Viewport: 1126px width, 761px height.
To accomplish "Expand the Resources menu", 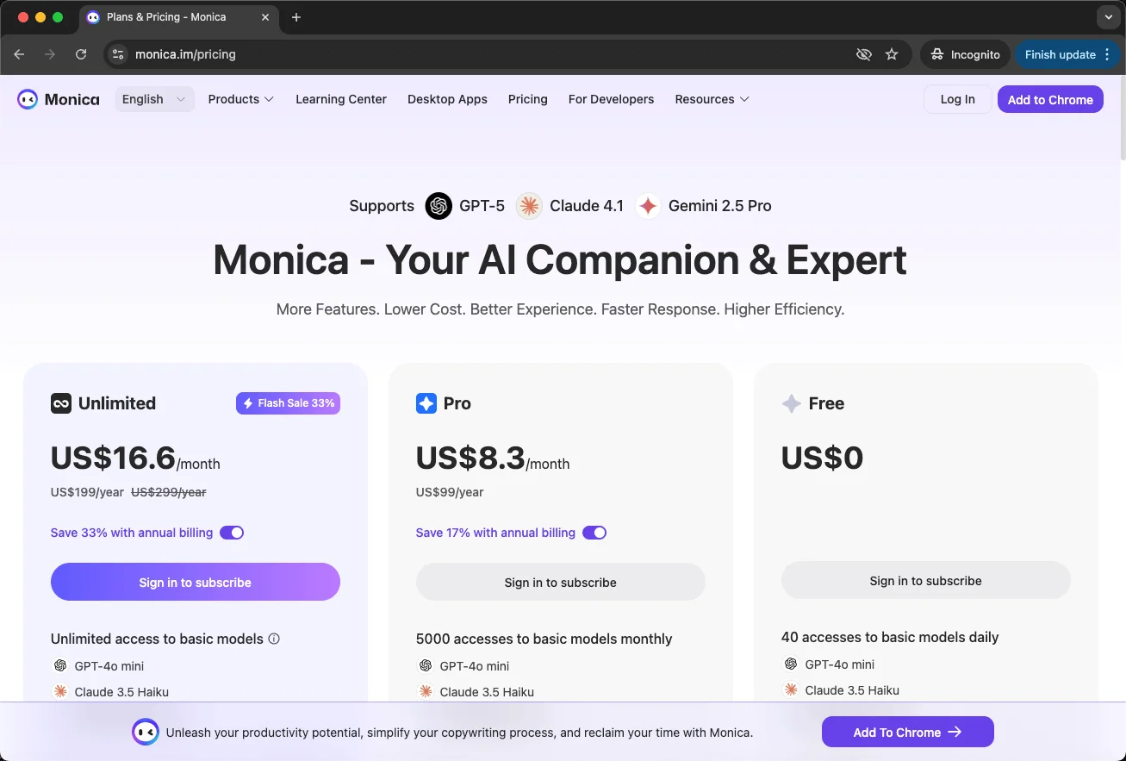I will click(x=712, y=99).
